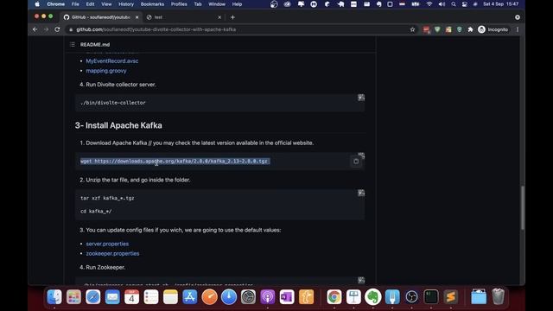Open Mail from the dock
Image resolution: width=553 pixels, height=311 pixels.
tap(112, 297)
